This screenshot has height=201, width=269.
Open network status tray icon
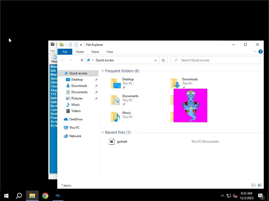pyautogui.click(x=229, y=196)
